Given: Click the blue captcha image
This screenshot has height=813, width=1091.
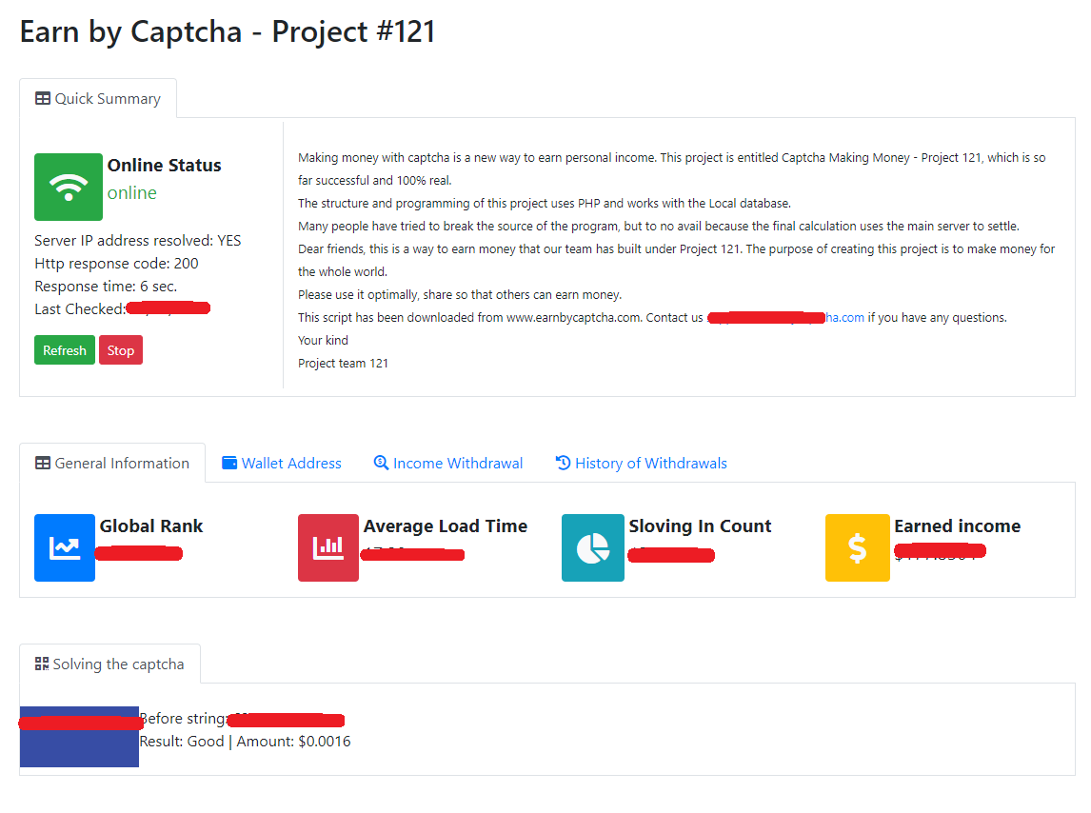Looking at the screenshot, I should click(79, 736).
